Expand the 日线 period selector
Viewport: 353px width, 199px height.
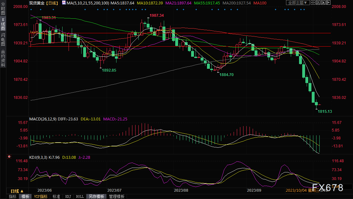[x=17, y=191]
